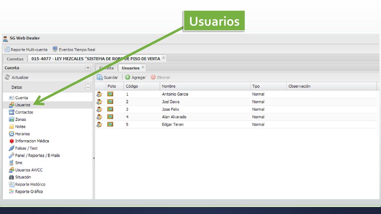The width and height of the screenshot is (381, 214).
Task: Open the photo icon for Edgar Teran
Action: click(110, 124)
